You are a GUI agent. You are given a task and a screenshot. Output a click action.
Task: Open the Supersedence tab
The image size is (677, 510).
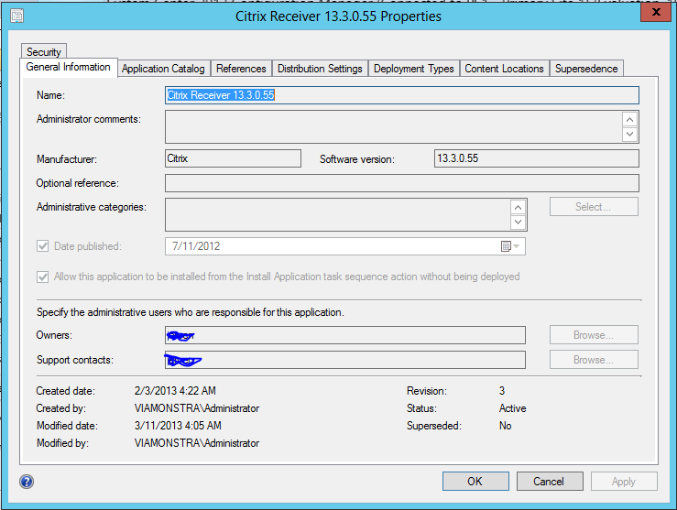[x=586, y=69]
